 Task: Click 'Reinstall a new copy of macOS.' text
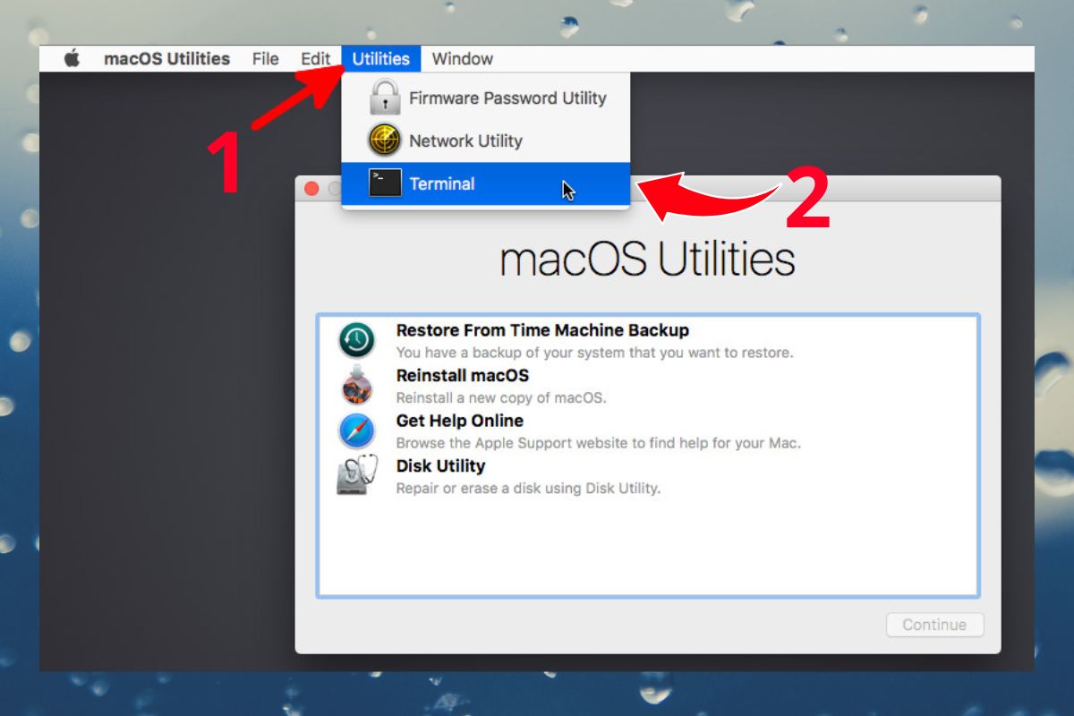(501, 397)
